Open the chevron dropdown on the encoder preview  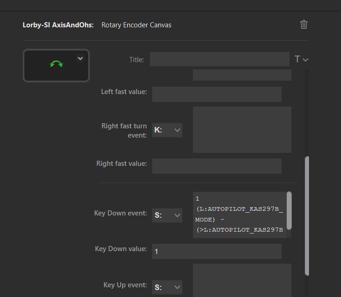80,58
